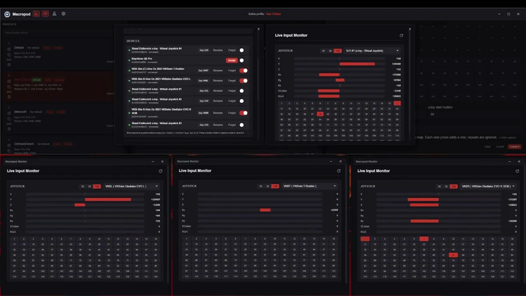The width and height of the screenshot is (526, 296).
Task: Edit the Default profile via pencil icon
Action: [9, 49]
